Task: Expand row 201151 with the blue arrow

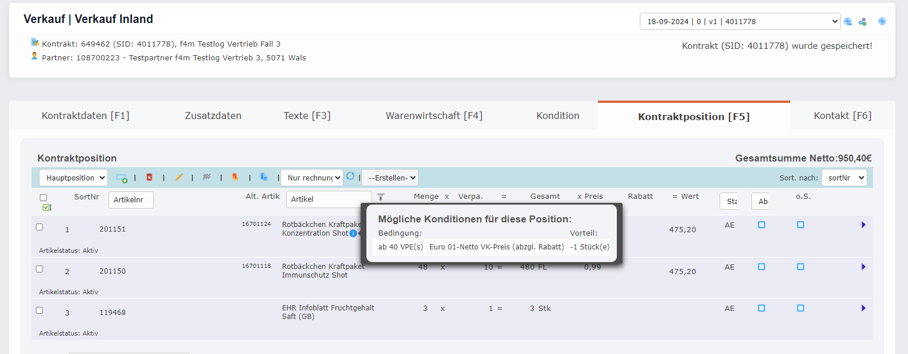Action: click(863, 225)
